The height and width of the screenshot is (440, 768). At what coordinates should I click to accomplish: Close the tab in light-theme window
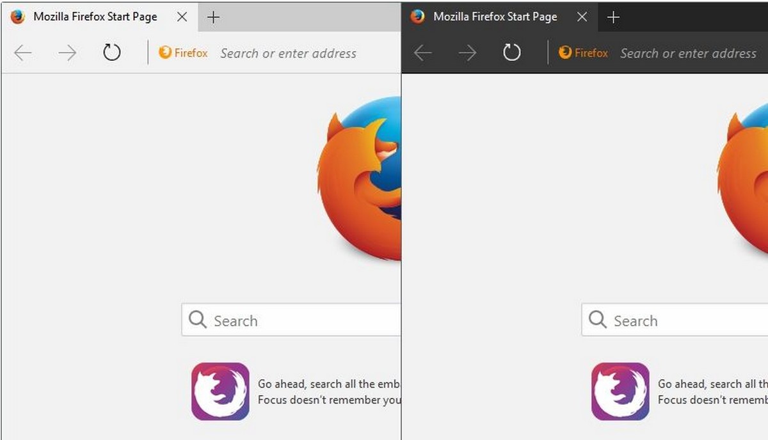[x=182, y=17]
